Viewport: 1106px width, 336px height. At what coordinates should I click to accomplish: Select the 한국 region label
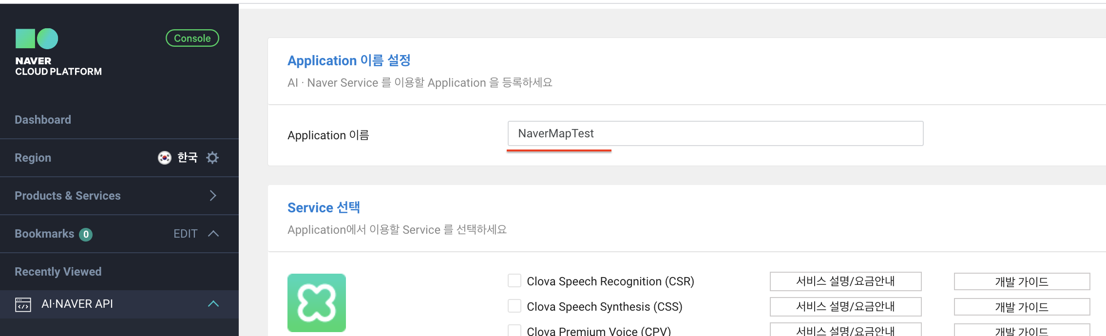[188, 158]
